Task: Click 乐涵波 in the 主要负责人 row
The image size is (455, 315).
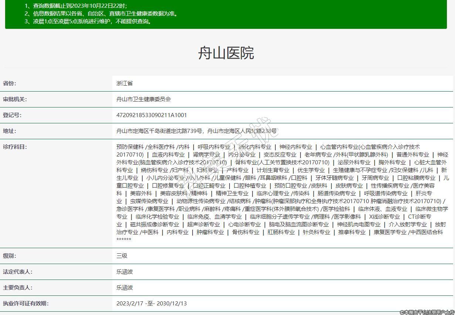Action: pos(125,288)
